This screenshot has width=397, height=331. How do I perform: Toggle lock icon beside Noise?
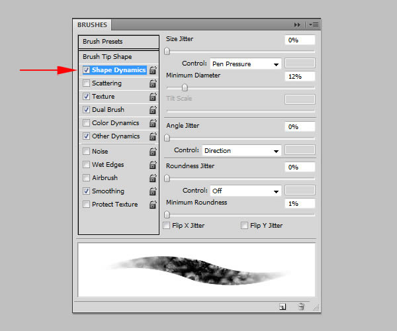coord(153,152)
